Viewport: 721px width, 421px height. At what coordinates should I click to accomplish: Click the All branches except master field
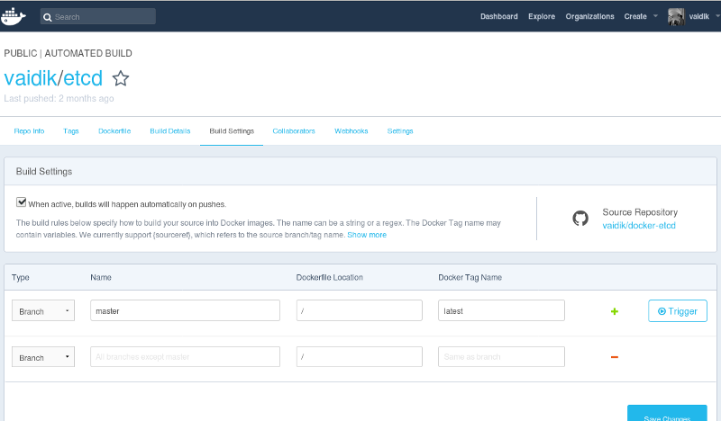click(185, 357)
